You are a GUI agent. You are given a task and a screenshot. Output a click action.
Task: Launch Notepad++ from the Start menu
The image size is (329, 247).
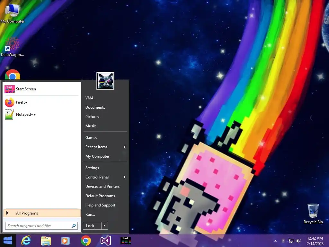click(42, 114)
